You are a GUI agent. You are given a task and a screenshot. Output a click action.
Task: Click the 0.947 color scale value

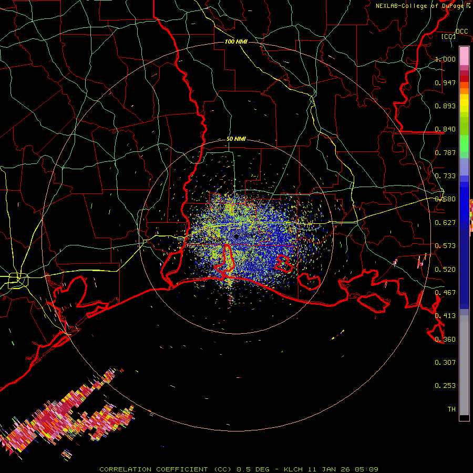pos(445,83)
